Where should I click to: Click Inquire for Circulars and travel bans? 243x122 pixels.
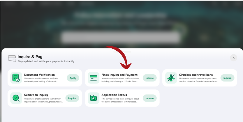227,78
